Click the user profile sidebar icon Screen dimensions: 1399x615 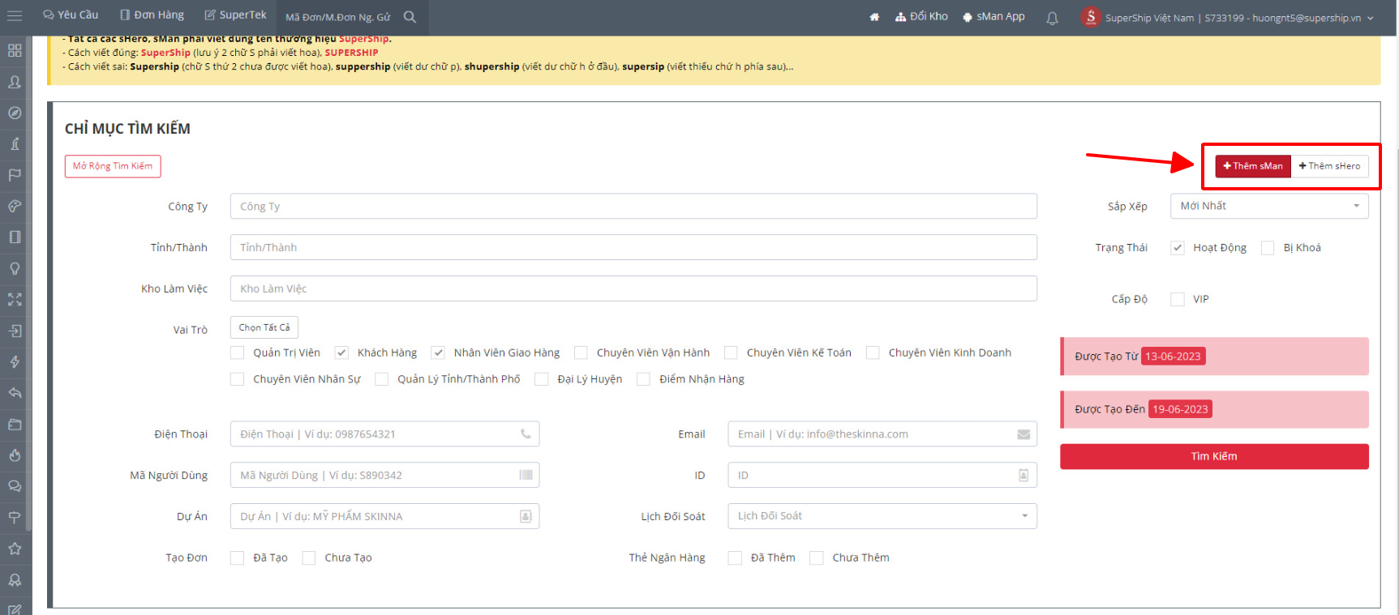[15, 82]
